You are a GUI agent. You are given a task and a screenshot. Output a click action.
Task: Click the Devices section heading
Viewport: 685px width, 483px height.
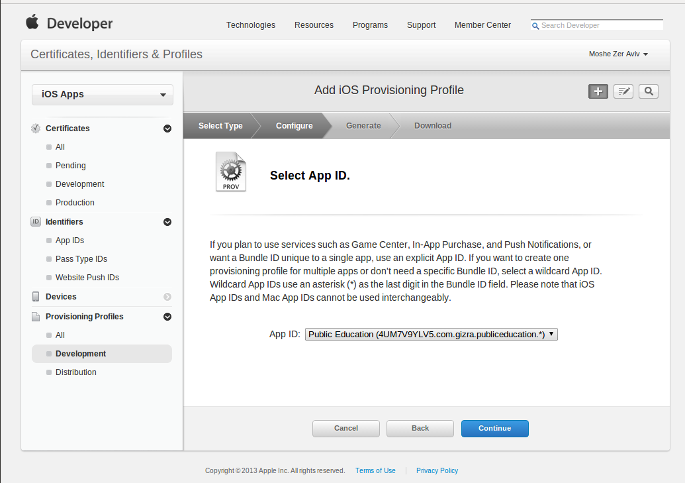(61, 297)
